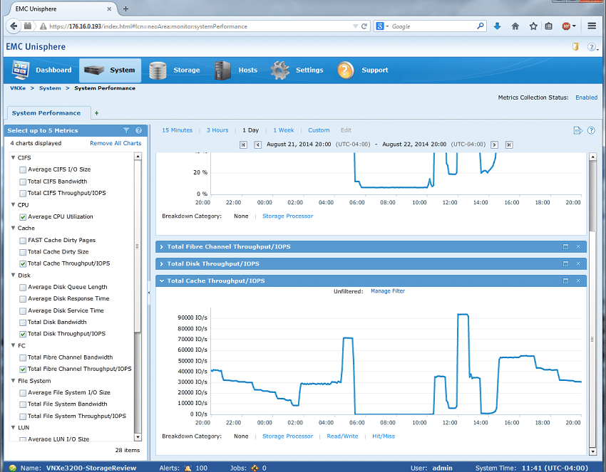606x472 pixels.
Task: Click Remove All Charts link
Action: 115,143
